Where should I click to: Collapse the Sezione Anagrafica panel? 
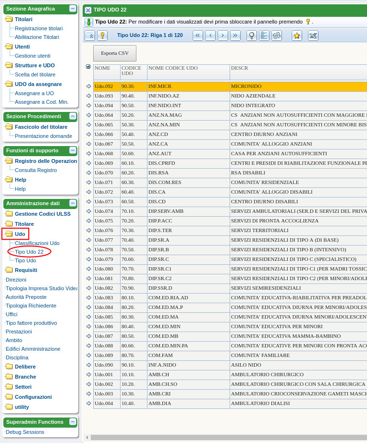coord(73,9)
